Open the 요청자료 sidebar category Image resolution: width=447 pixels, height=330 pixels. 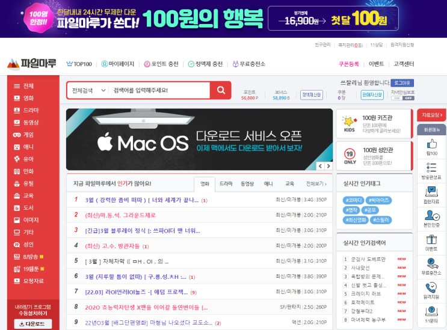pos(28,281)
